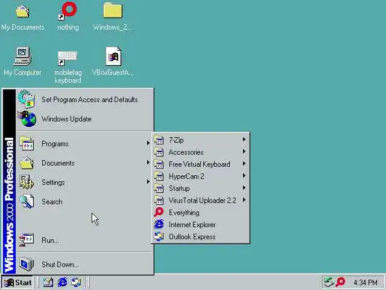Select Search in the Start menu
This screenshot has height=290, width=386.
pos(84,201)
